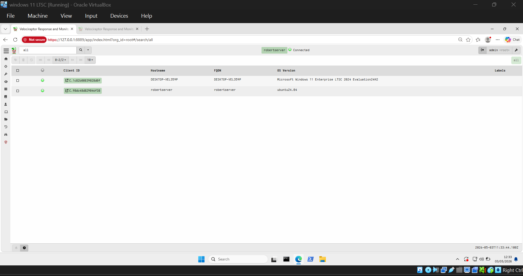Open the VirtualBox File menu
Screen dimensions: 523x276
(11, 16)
